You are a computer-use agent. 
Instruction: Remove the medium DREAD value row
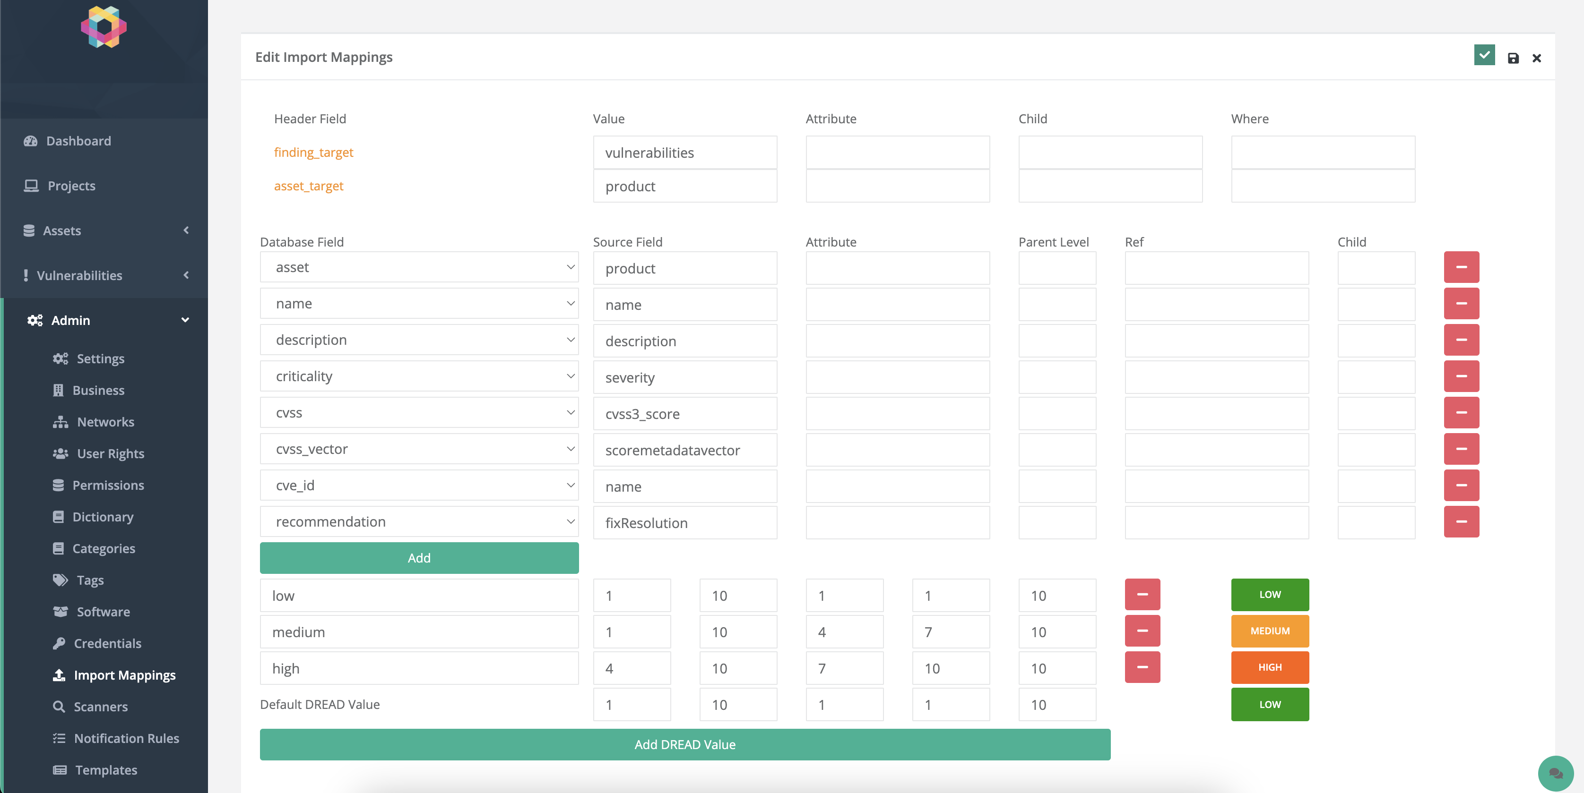pos(1142,631)
